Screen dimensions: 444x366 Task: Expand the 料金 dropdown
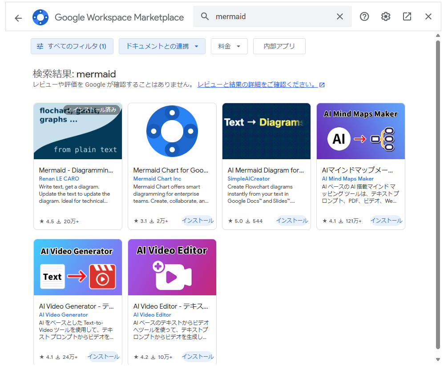click(x=230, y=46)
